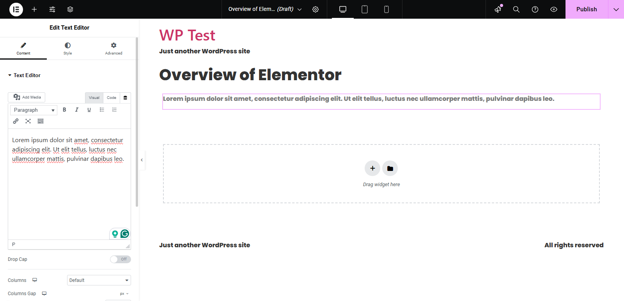Screen dimensions: 624x301
Task: Open the Finder search icon
Action: 516,9
